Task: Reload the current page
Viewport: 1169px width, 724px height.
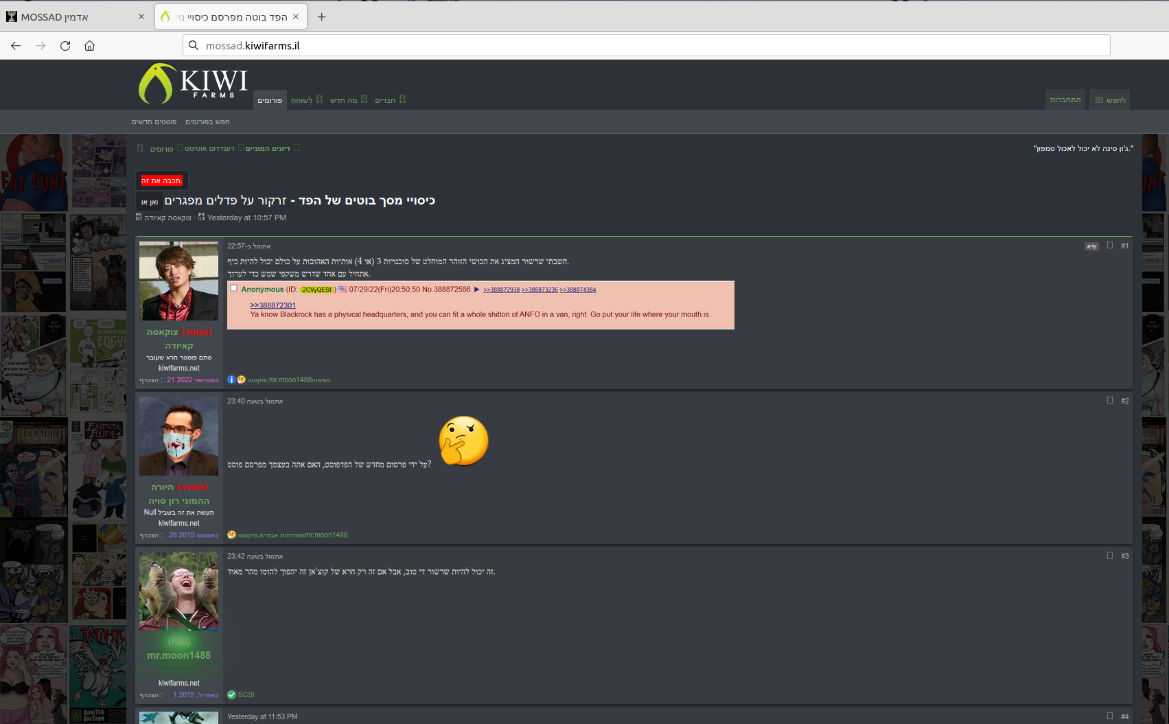Action: tap(65, 46)
